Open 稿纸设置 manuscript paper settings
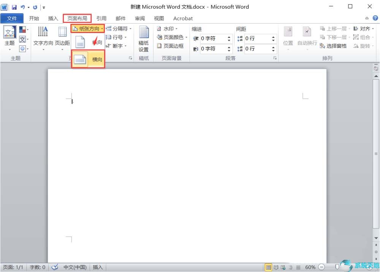 pyautogui.click(x=144, y=39)
